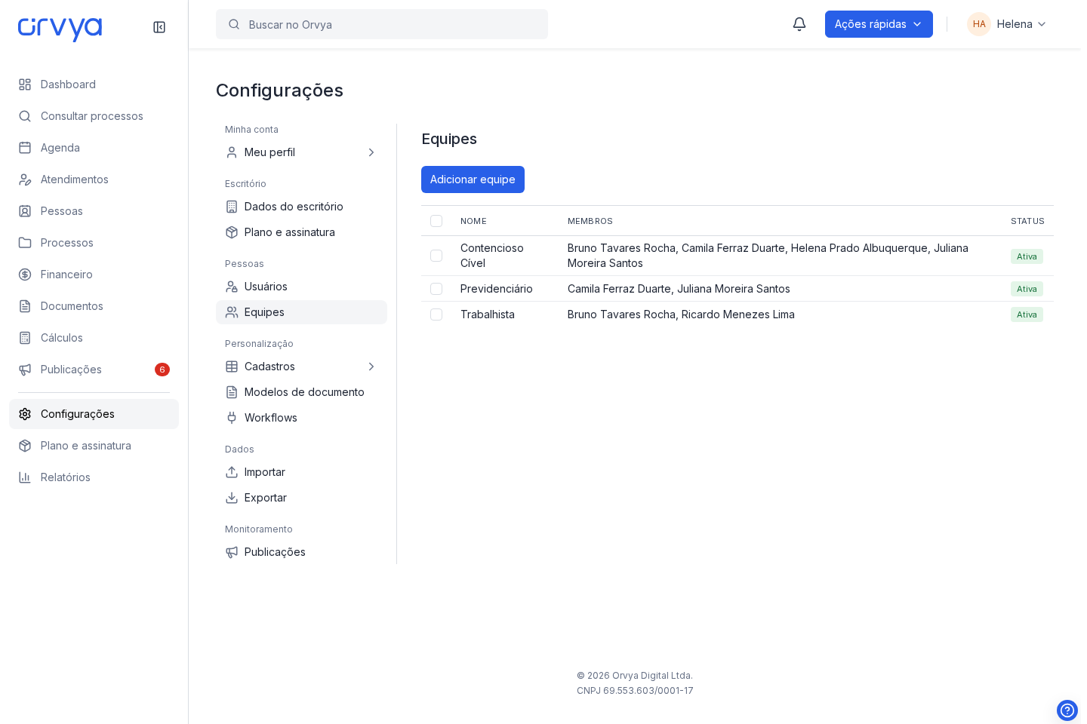The height and width of the screenshot is (724, 1087).
Task: Click the Financeiro coin icon
Action: [25, 275]
